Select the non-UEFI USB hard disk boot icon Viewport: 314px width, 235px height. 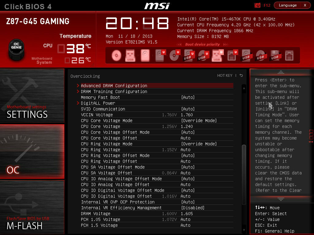pos(246,55)
